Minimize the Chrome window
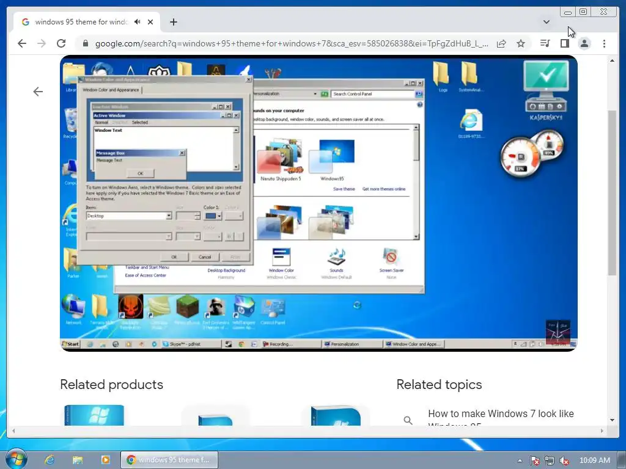The height and width of the screenshot is (469, 626). point(568,12)
